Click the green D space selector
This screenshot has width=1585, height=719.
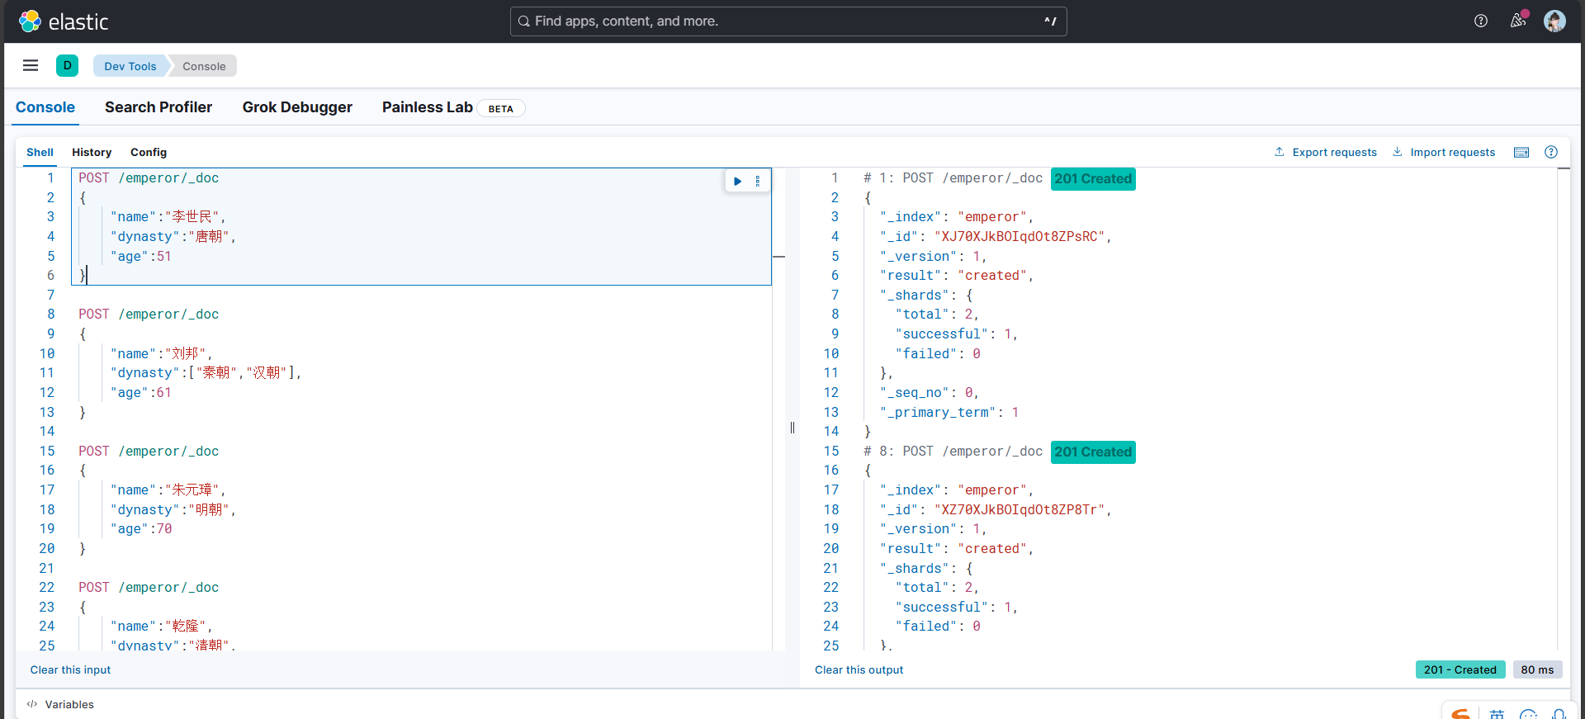coord(68,66)
